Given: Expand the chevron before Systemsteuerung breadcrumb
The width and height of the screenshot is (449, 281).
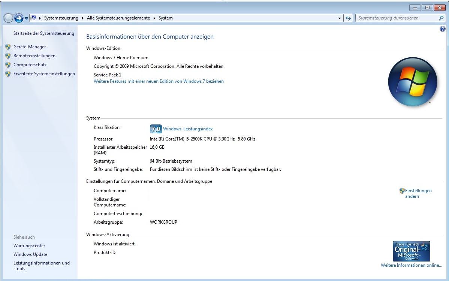Looking at the screenshot, I should (40, 18).
